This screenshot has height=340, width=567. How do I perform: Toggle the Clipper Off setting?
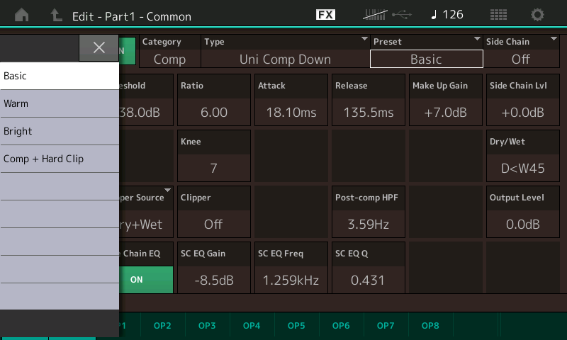pos(214,212)
